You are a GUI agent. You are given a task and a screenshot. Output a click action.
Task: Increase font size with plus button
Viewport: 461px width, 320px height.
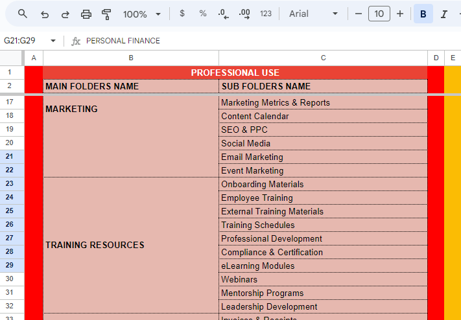[x=400, y=14]
